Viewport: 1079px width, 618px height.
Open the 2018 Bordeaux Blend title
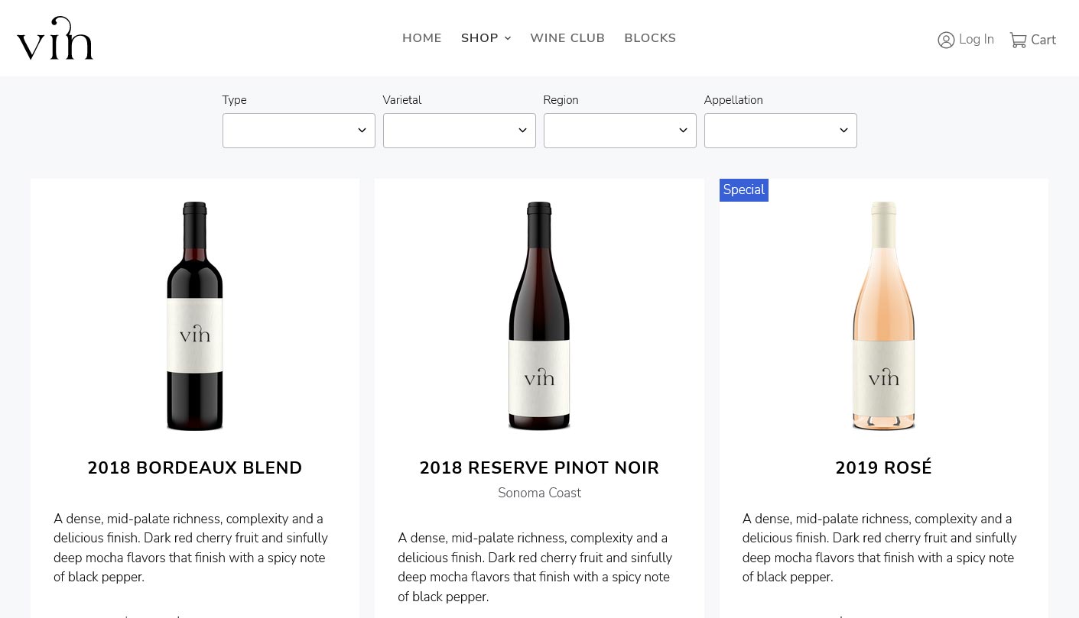click(x=195, y=468)
